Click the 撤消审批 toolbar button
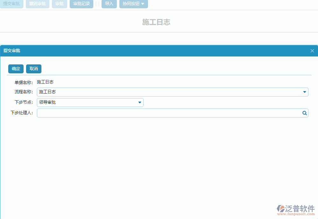 (37, 4)
